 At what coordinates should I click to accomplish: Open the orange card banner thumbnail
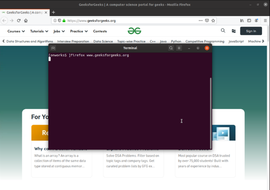click(x=40, y=133)
